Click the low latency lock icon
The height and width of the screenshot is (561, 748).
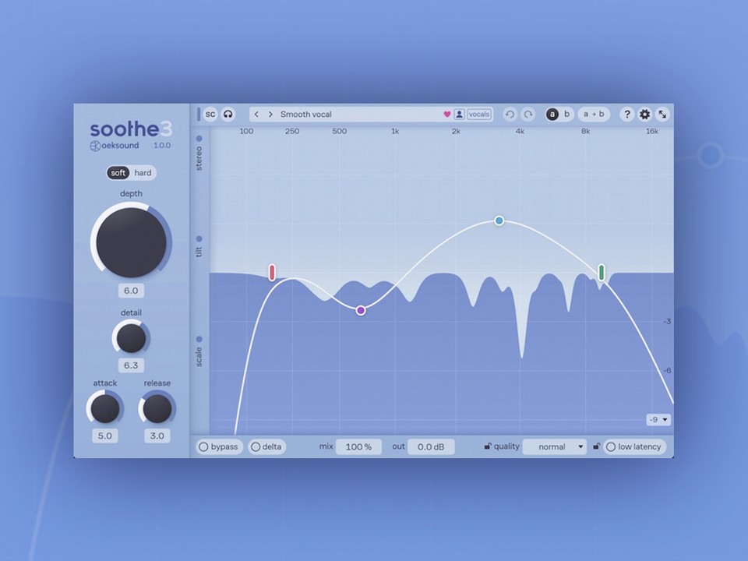tap(596, 446)
